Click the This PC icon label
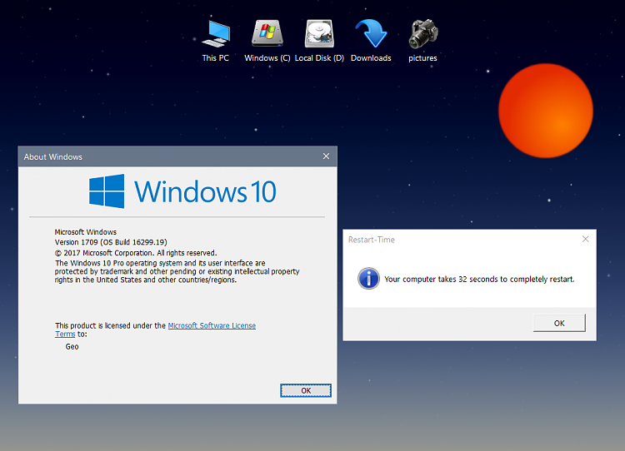This screenshot has height=451, width=625. click(216, 58)
